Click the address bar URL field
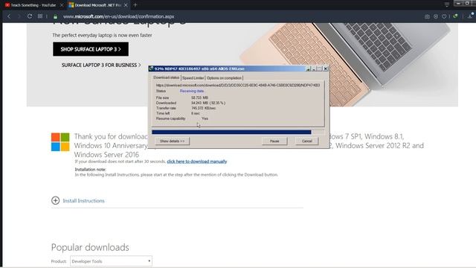476x268 pixels. [118, 16]
